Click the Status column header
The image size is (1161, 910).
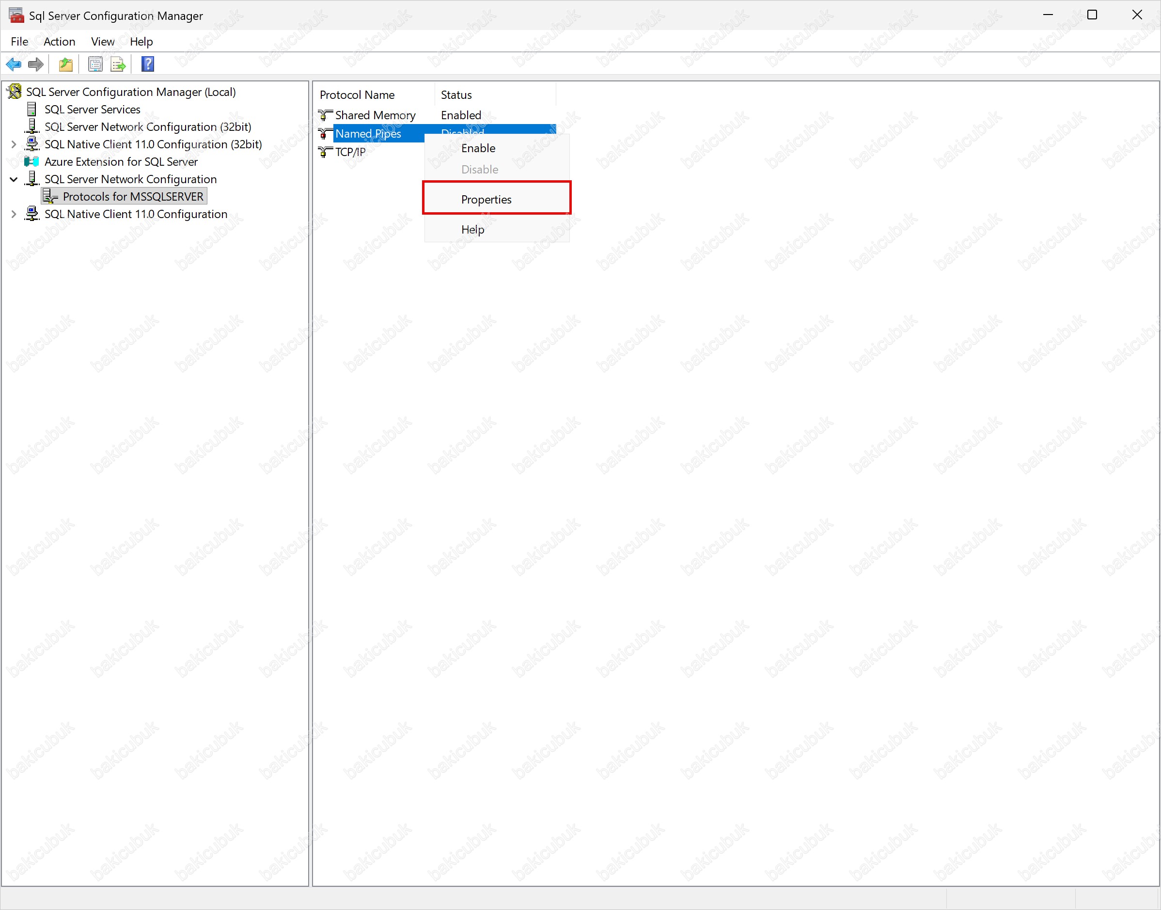coord(456,95)
